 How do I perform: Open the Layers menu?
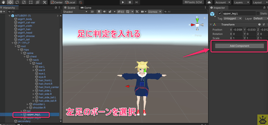pos(242,2)
